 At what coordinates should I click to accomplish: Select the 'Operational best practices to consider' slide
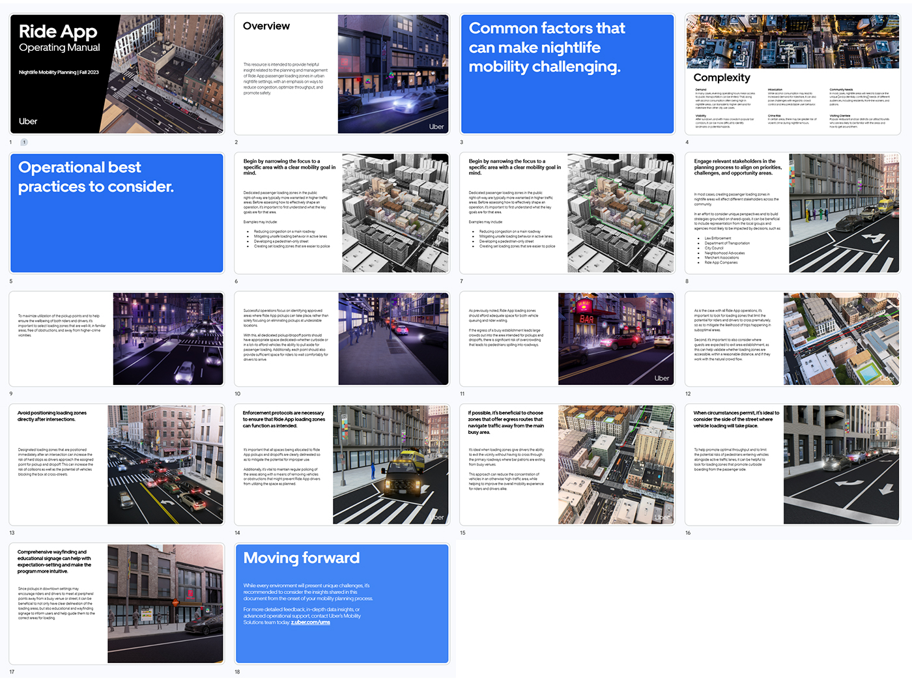(117, 213)
